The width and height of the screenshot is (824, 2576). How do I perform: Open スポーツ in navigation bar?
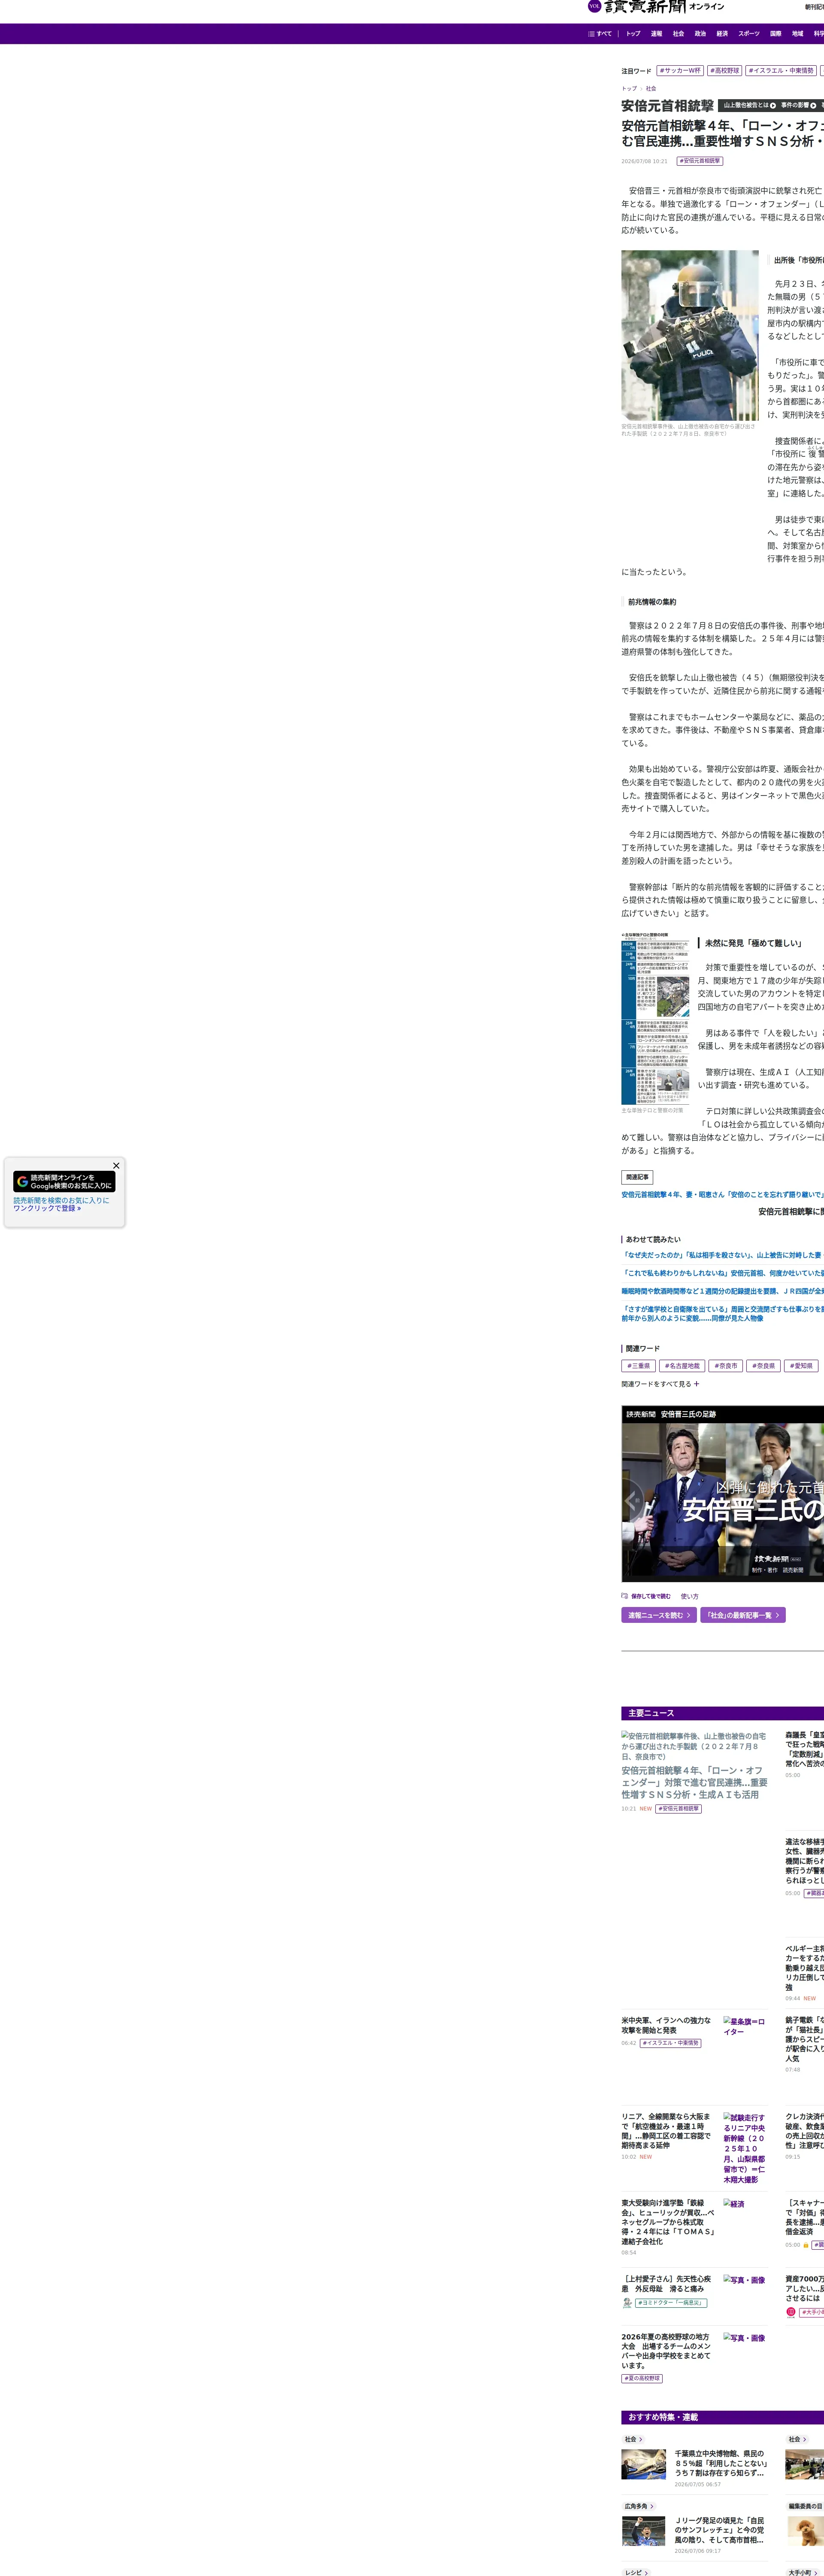749,34
